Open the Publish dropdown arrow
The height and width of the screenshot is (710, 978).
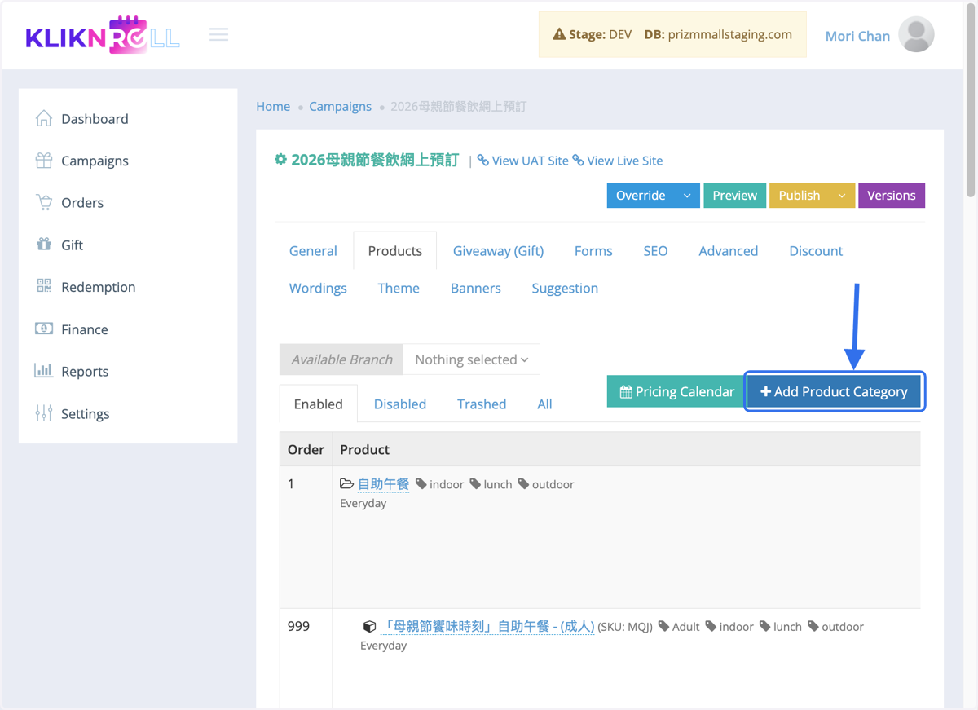click(x=842, y=196)
